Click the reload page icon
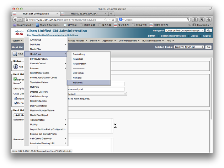The width and height of the screenshot is (224, 168). pyautogui.click(x=113, y=20)
